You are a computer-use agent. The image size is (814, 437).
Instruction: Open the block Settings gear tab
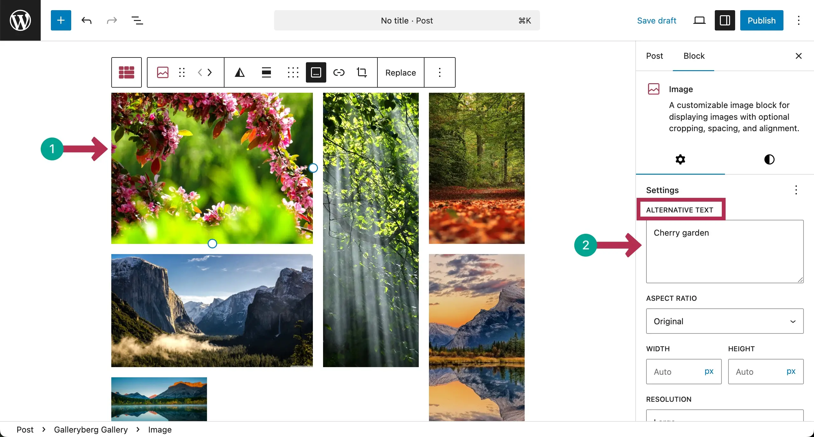point(680,159)
